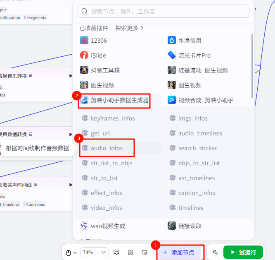This screenshot has width=275, height=260.
Task: Expand the 背景音乐转换 node play arrow
Action: (71, 76)
